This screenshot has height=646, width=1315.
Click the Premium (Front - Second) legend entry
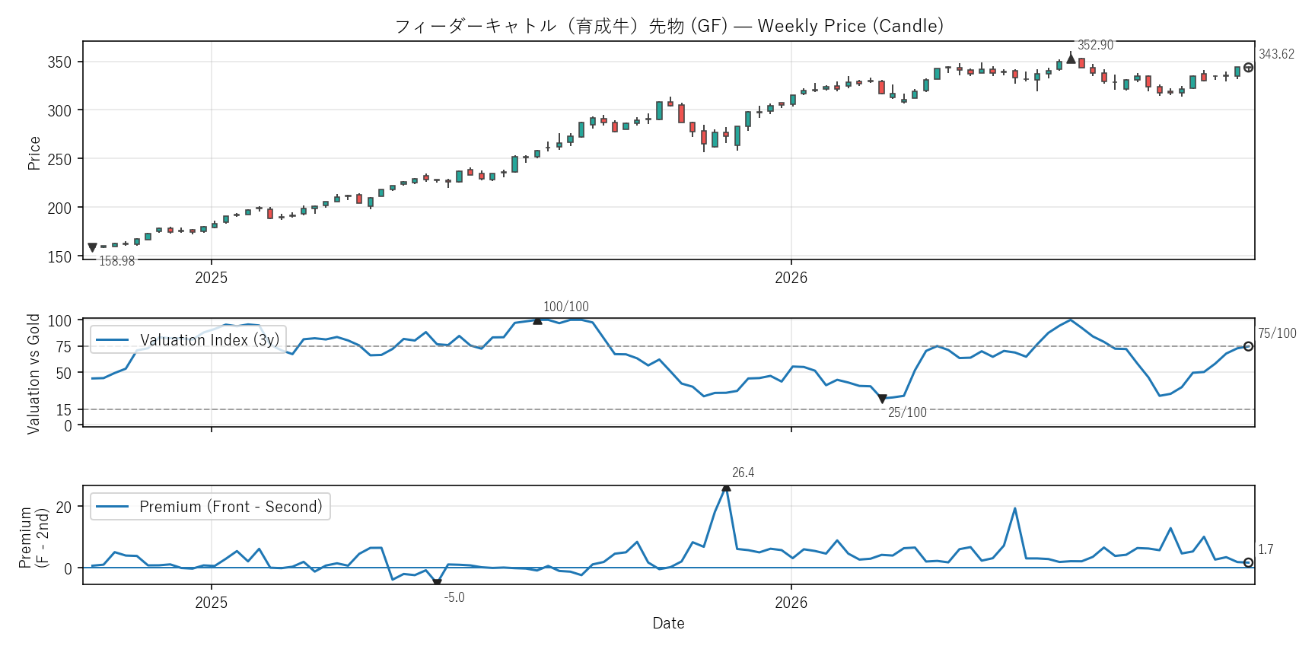209,507
